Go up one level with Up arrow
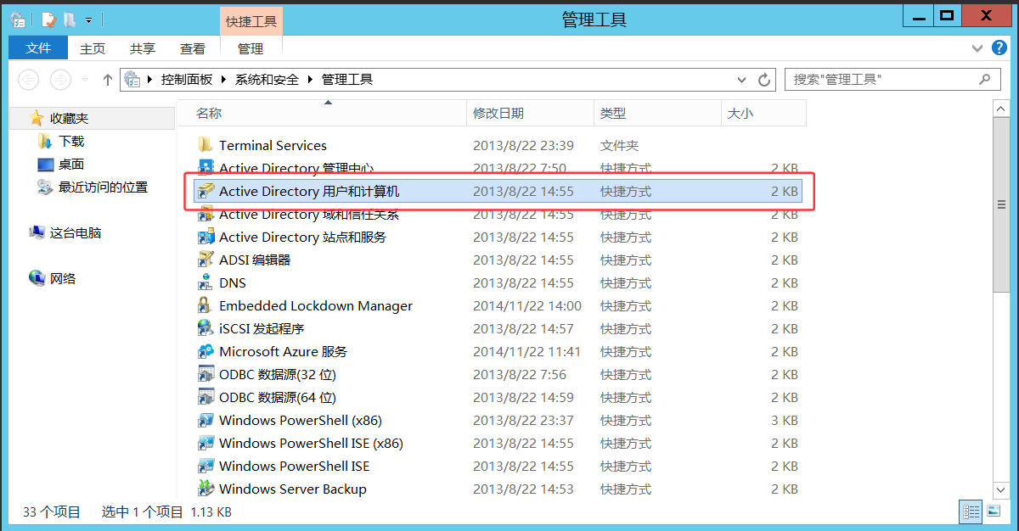The image size is (1019, 531). tap(107, 80)
